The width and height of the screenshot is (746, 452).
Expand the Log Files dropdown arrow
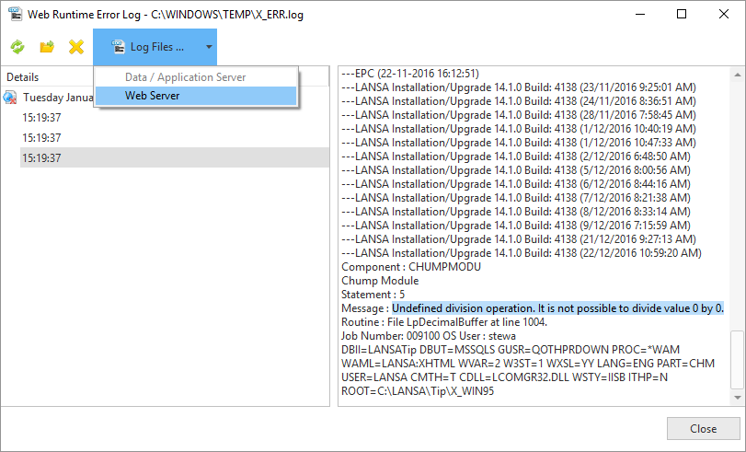[x=209, y=46]
